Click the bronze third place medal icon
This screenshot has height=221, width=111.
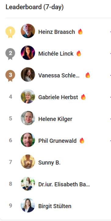tap(10, 76)
